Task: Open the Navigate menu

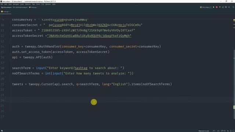Action: 16,4
